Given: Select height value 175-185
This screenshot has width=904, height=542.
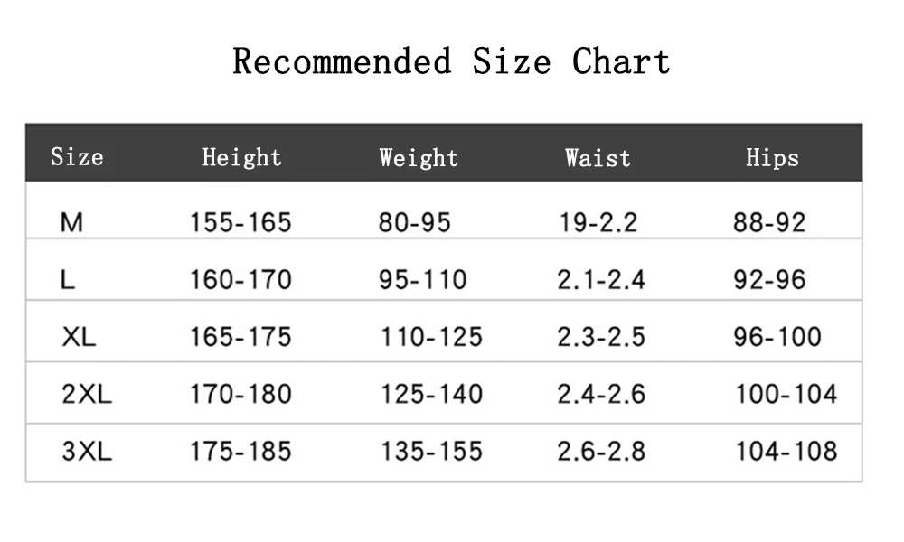Looking at the screenshot, I should point(241,452).
